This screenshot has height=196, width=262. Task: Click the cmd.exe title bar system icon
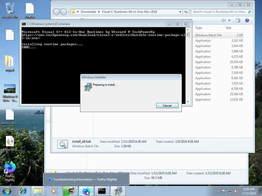(24, 24)
